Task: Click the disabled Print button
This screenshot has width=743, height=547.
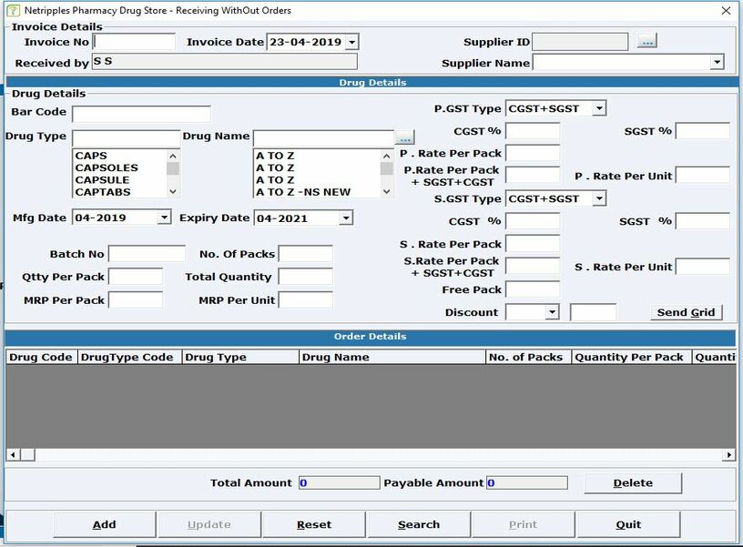Action: point(524,524)
